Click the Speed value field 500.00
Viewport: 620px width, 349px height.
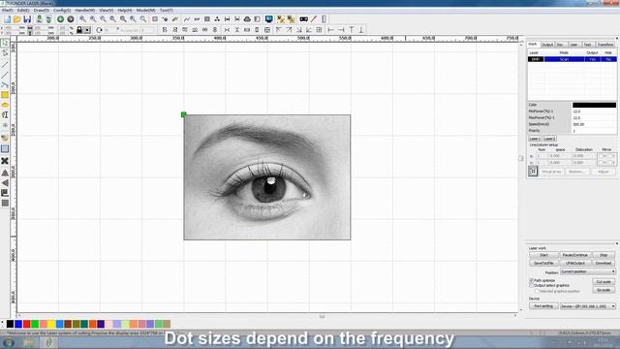[594, 124]
